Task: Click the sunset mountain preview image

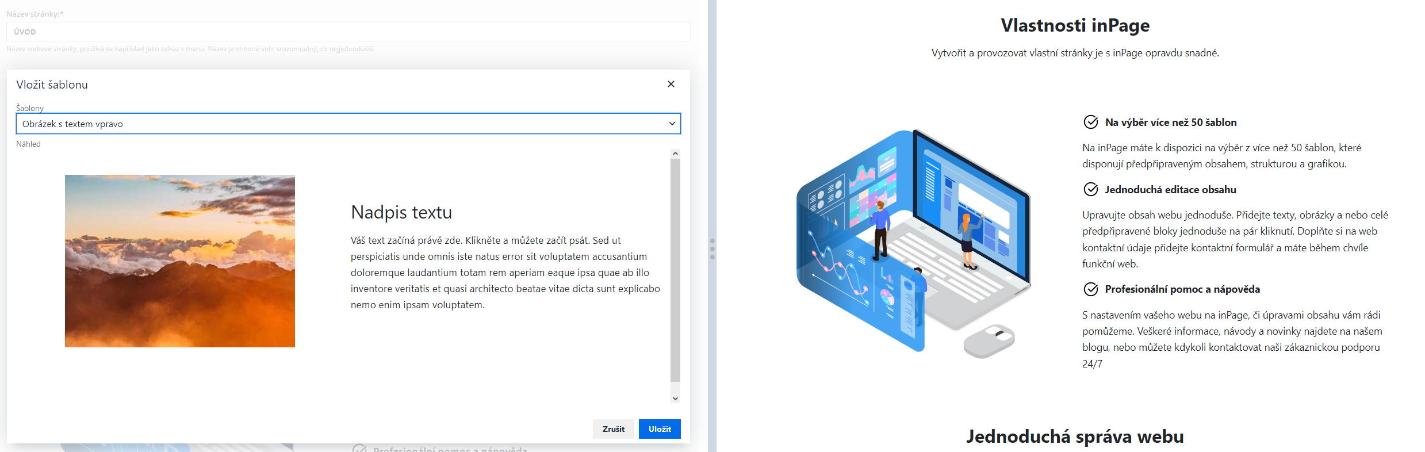Action: click(x=179, y=261)
